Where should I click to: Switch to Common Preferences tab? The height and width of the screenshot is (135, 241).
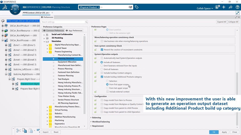pyautogui.click(x=53, y=30)
